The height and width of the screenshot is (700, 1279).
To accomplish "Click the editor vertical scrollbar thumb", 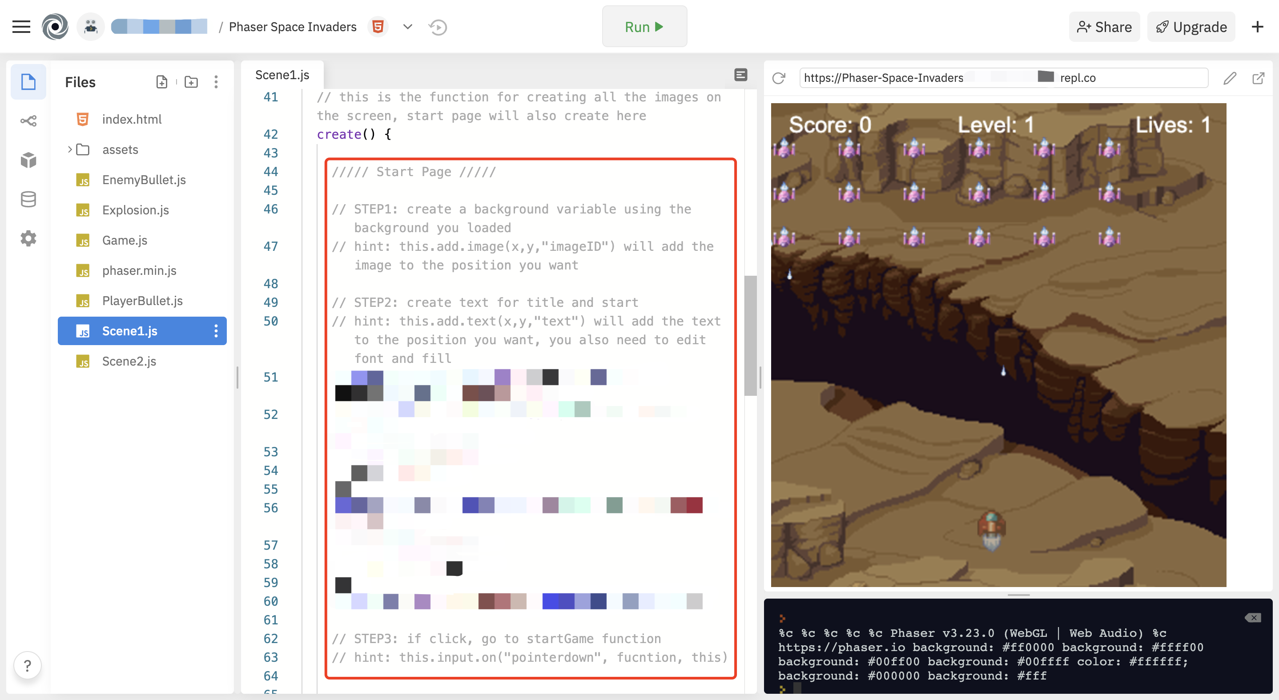I will 750,336.
